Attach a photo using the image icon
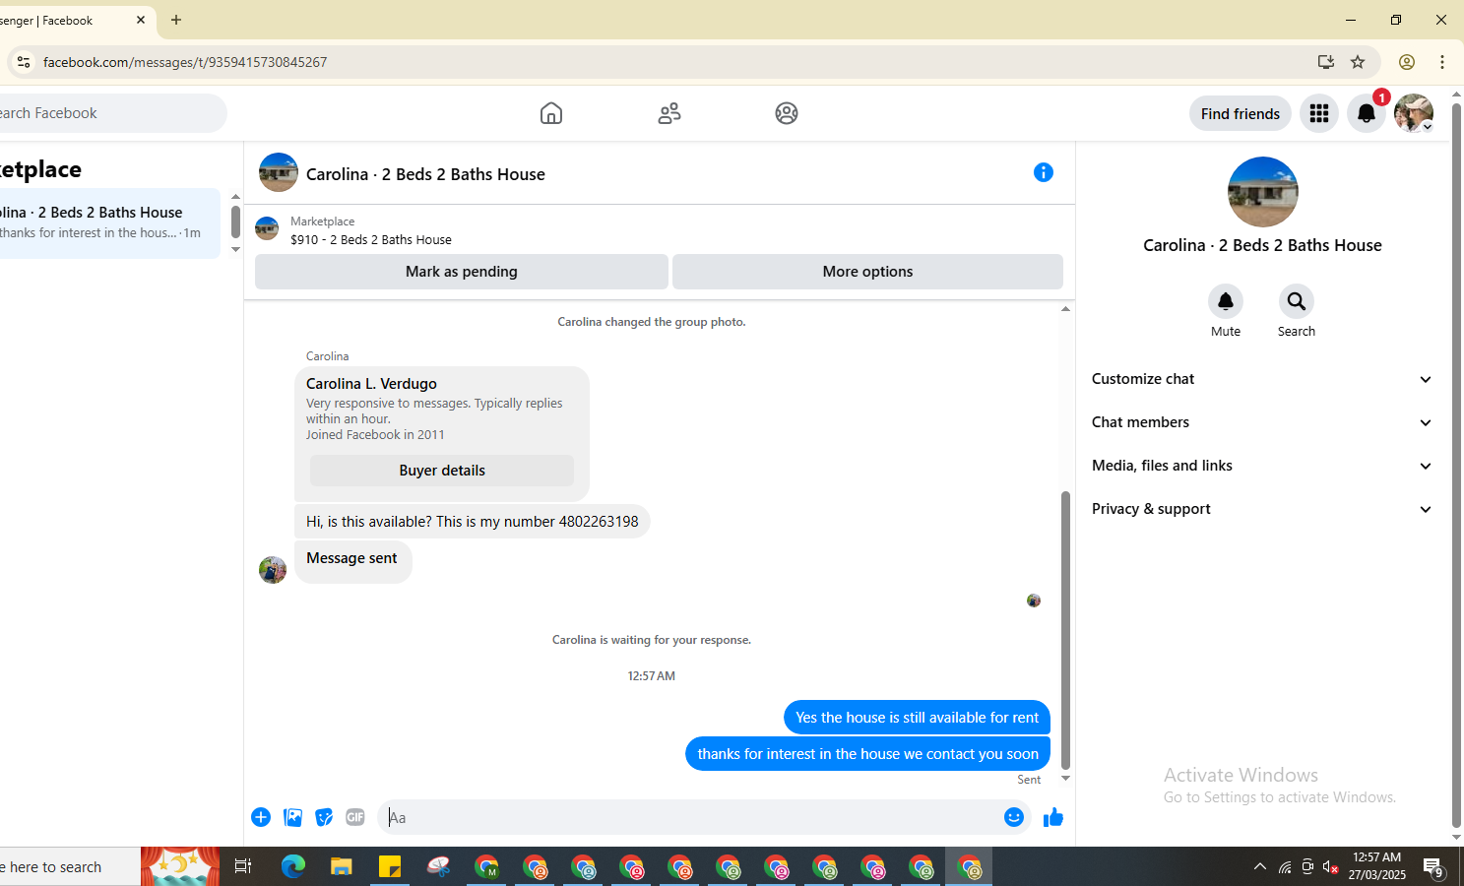1464x886 pixels. pos(292,817)
